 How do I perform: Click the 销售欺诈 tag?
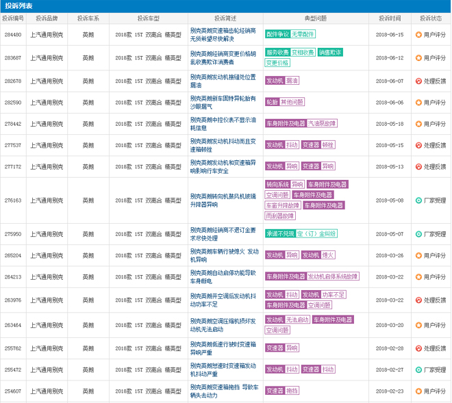pyautogui.click(x=330, y=53)
